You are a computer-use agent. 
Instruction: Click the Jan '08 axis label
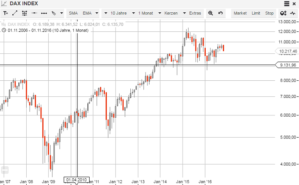(26, 181)
